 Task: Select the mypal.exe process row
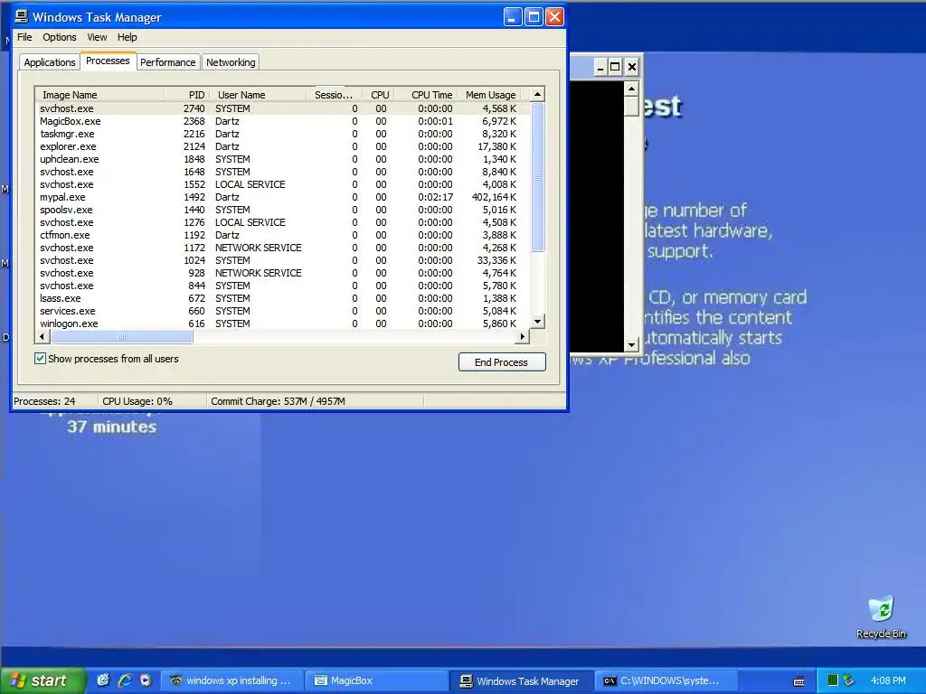[x=282, y=197]
